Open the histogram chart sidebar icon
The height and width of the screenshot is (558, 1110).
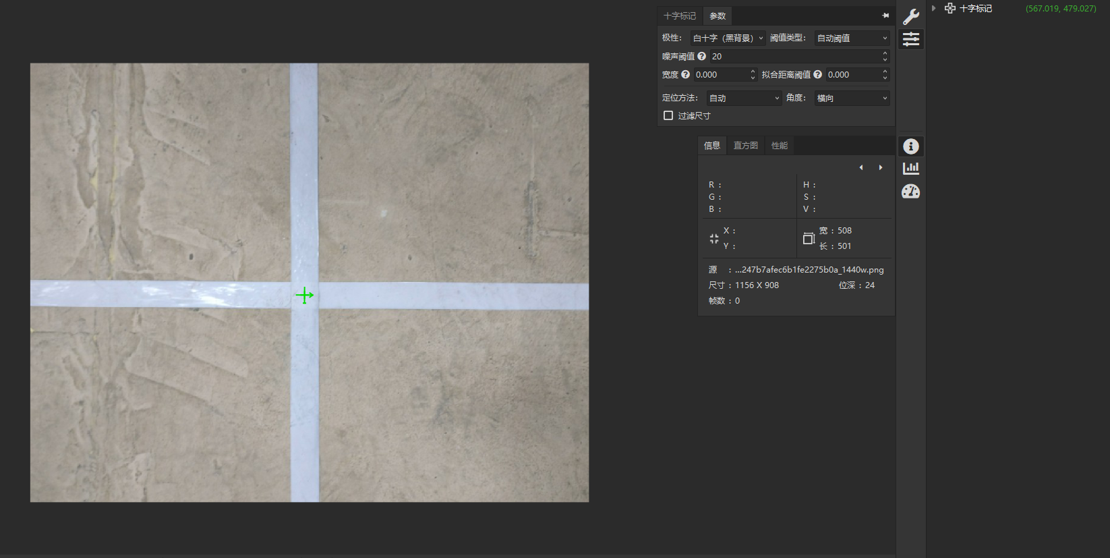coord(911,169)
